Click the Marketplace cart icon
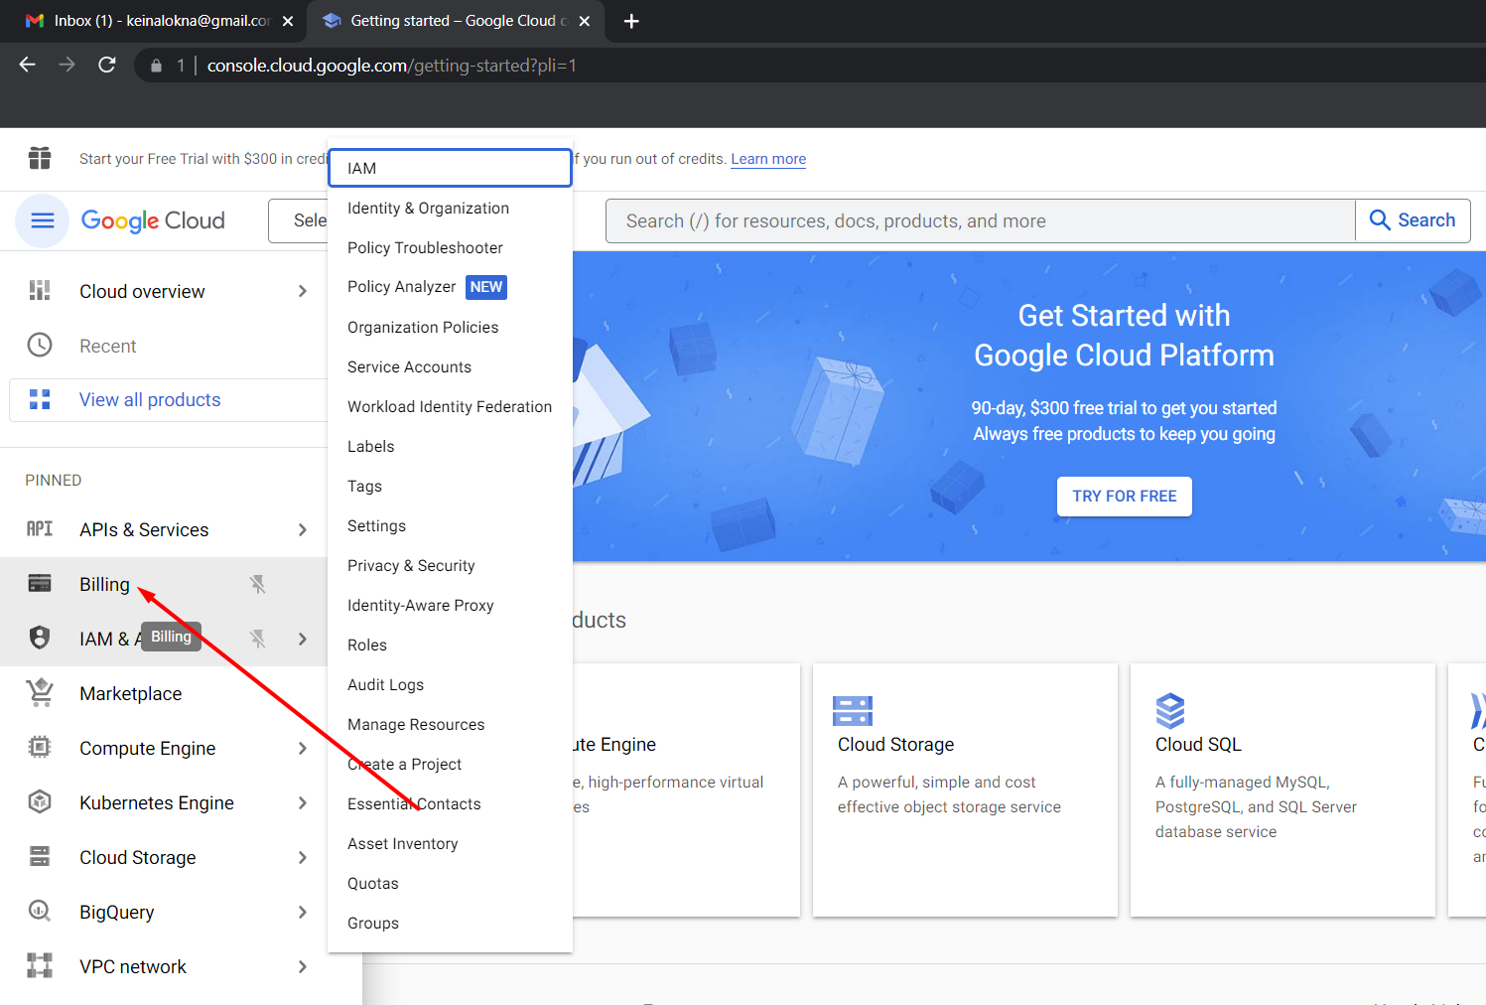 tap(40, 692)
